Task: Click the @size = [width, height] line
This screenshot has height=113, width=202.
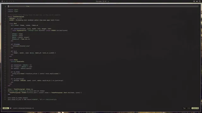Action: (21, 37)
